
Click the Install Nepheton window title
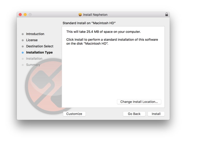95,15
